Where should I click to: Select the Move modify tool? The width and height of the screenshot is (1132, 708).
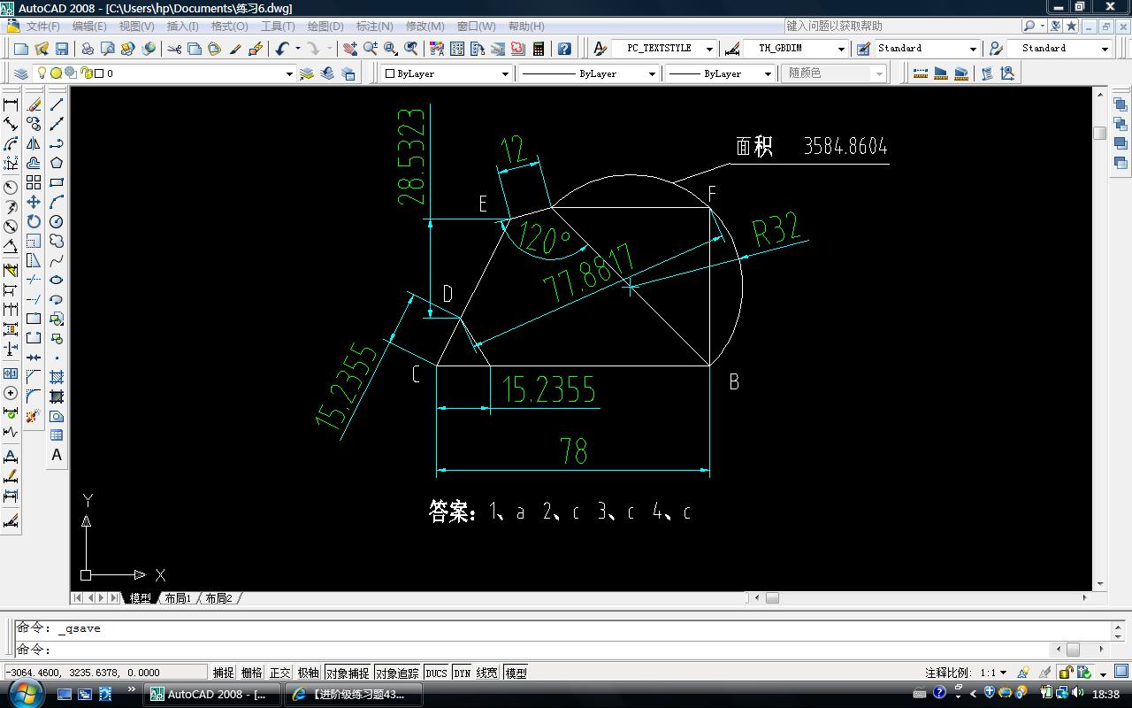click(x=34, y=202)
